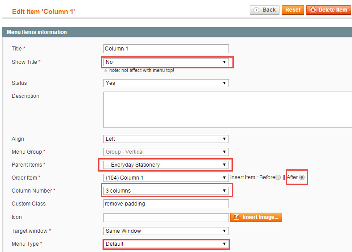
Task: Click the Delete Item button
Action: (328, 10)
